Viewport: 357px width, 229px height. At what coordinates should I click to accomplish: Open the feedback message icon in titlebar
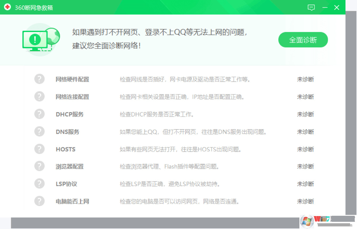pos(311,7)
